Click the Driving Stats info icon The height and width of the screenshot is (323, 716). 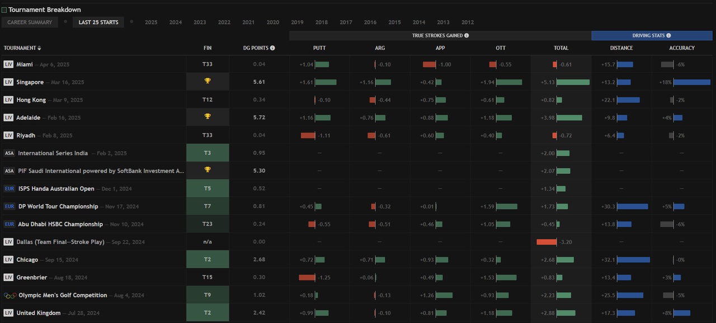[x=668, y=35]
